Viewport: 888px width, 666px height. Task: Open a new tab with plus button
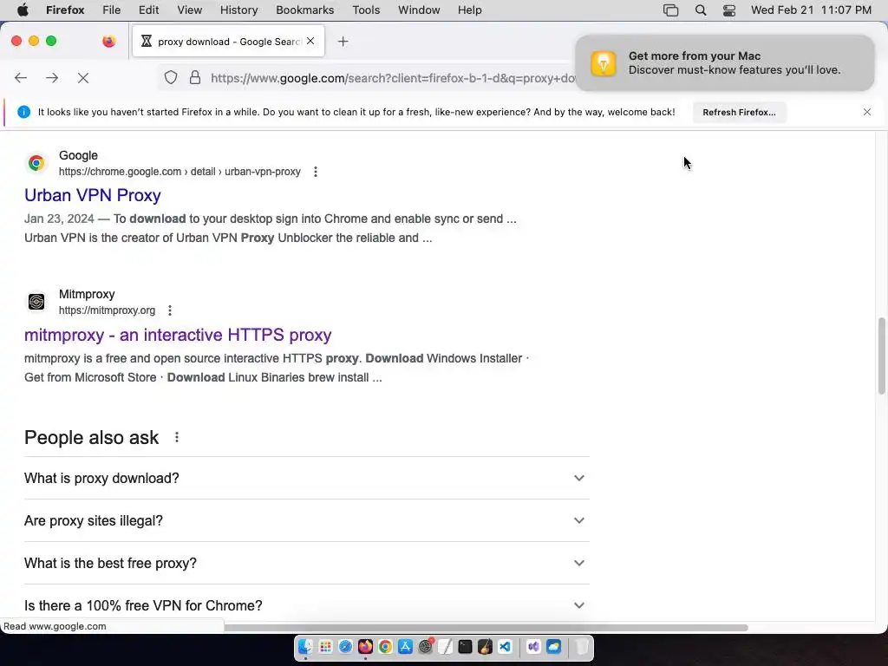[x=343, y=41]
